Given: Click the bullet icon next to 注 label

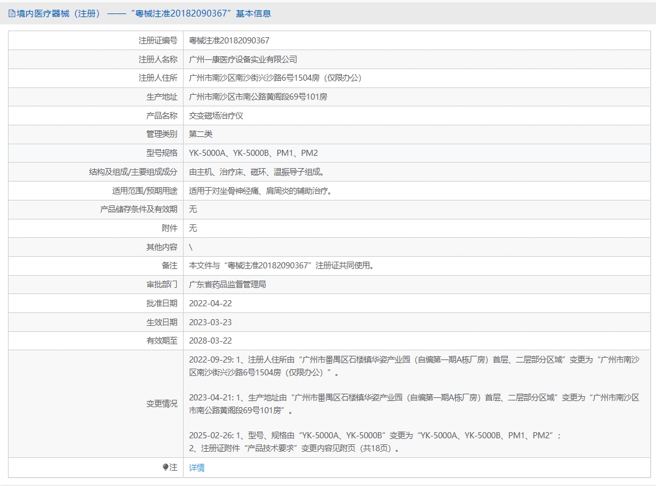Looking at the screenshot, I should (166, 467).
